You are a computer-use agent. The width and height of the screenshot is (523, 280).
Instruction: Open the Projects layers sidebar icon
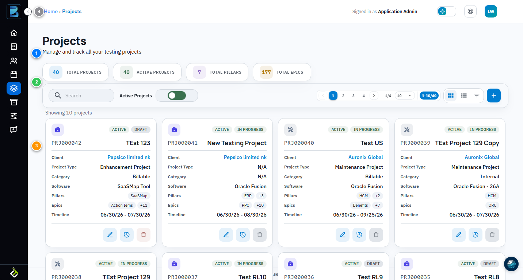click(14, 88)
